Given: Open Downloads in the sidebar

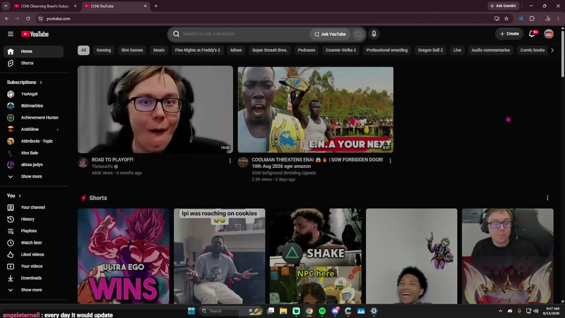Looking at the screenshot, I should pos(34,278).
